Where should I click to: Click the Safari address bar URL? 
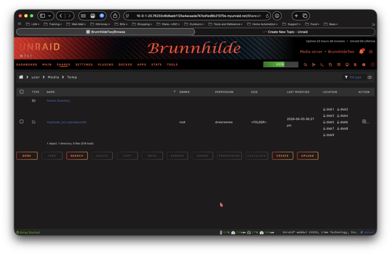pos(199,16)
